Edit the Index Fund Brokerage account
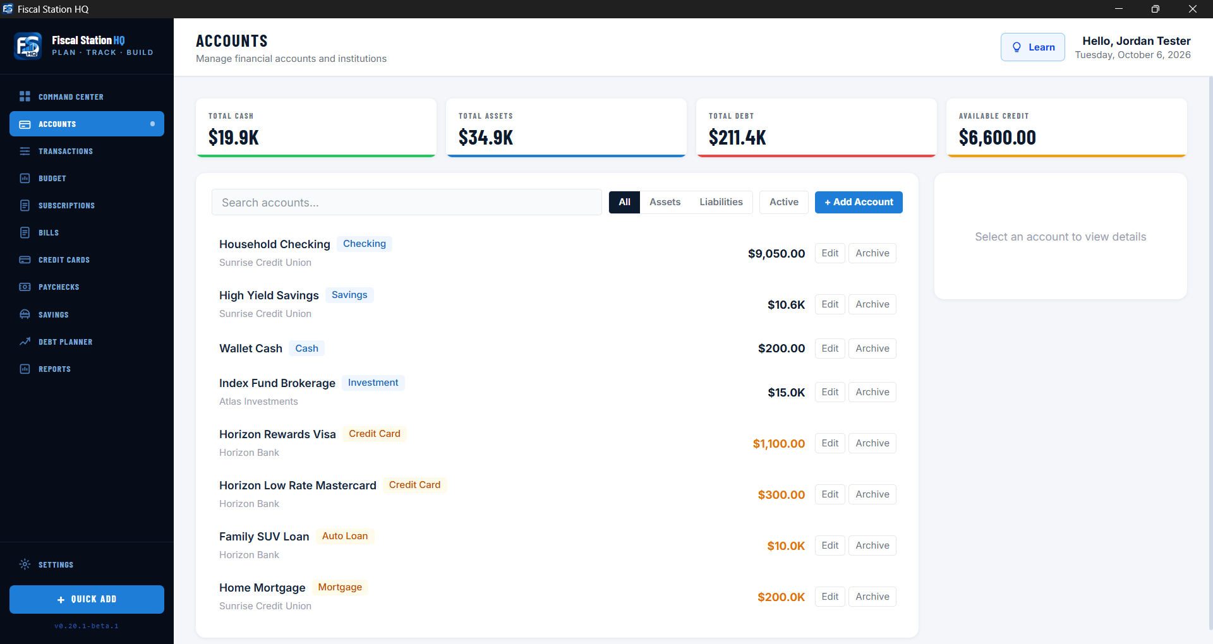This screenshot has height=644, width=1213. pos(830,392)
